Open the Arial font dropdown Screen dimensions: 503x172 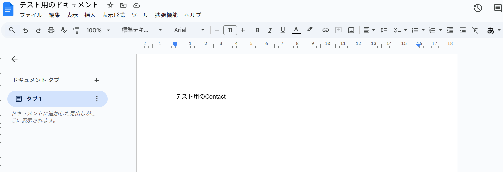click(189, 30)
